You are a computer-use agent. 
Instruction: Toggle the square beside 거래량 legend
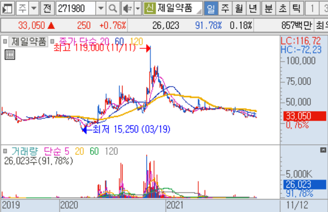(x=5, y=151)
